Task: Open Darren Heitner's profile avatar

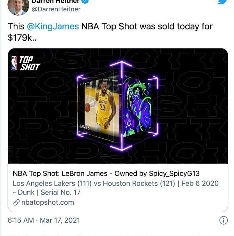Action: tap(18, 7)
